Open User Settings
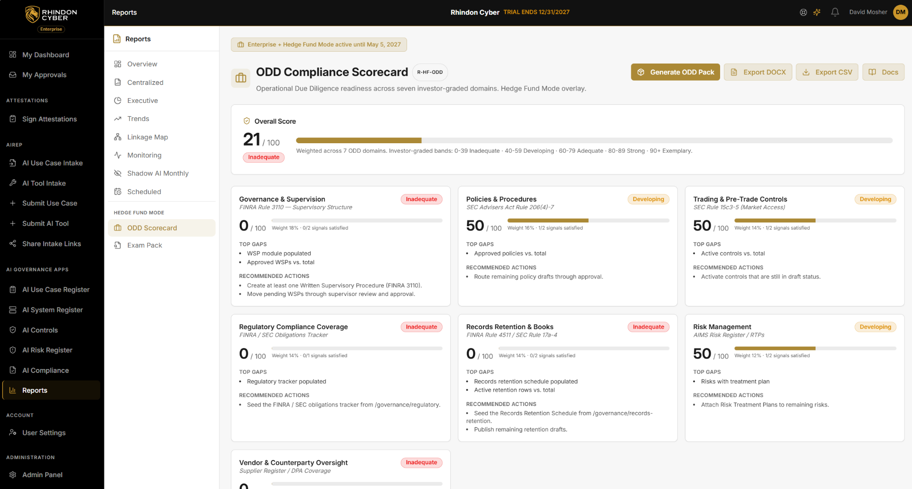The image size is (912, 489). click(51, 433)
